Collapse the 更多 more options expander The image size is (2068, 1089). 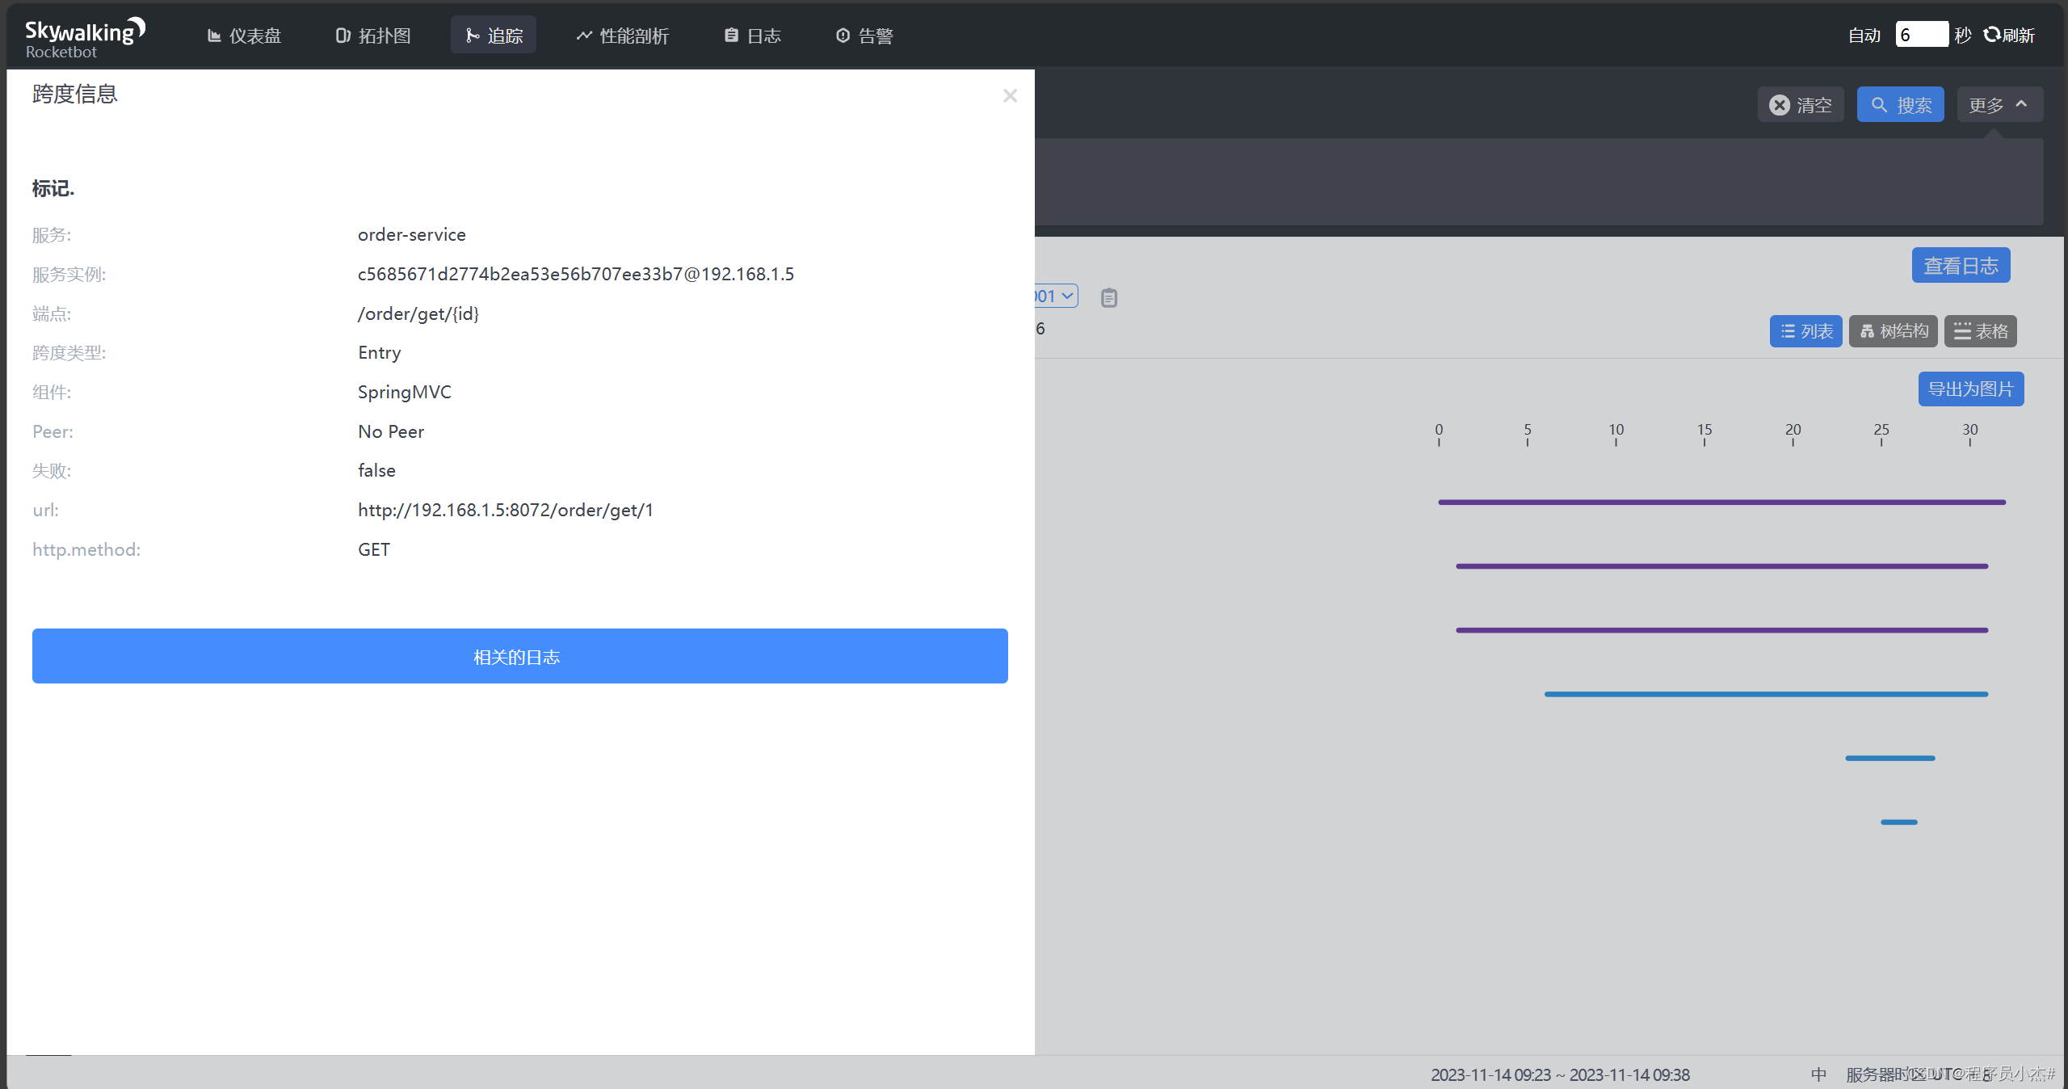click(1999, 105)
